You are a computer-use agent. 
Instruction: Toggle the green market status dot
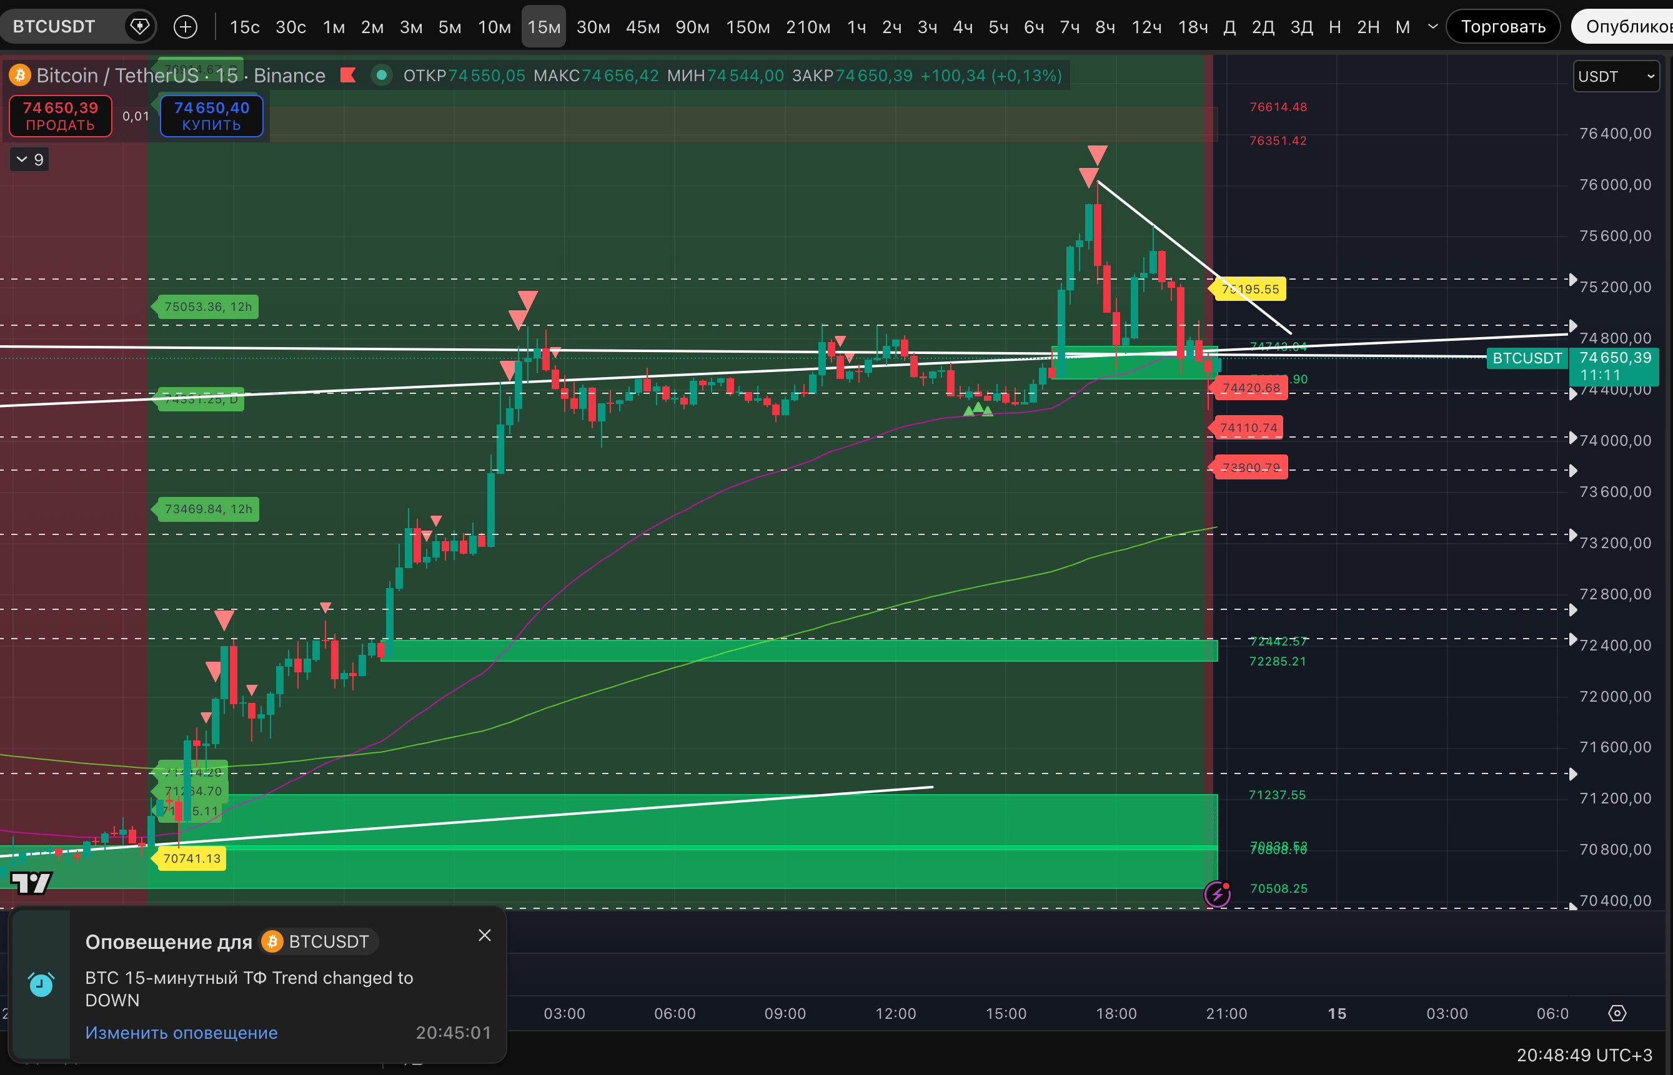click(x=382, y=75)
